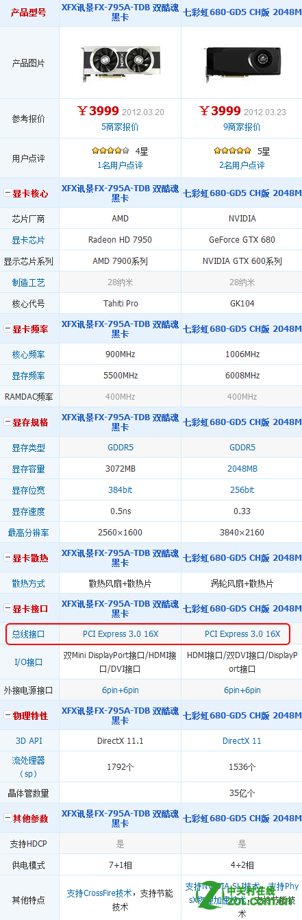Collapse the 显卡散热 section minus icon
This screenshot has height=920, width=302.
(x=8, y=558)
